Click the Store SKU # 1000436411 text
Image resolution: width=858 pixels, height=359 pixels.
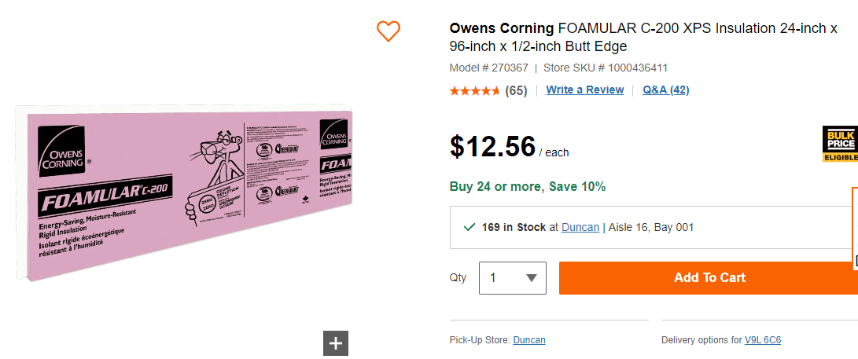(x=606, y=68)
